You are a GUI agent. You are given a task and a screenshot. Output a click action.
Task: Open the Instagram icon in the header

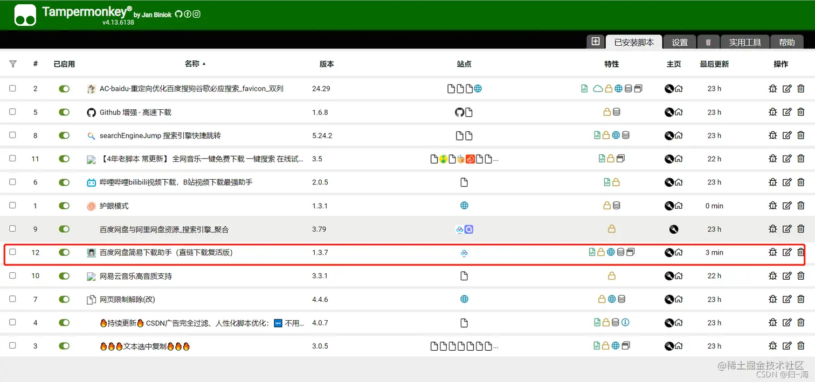click(x=197, y=15)
